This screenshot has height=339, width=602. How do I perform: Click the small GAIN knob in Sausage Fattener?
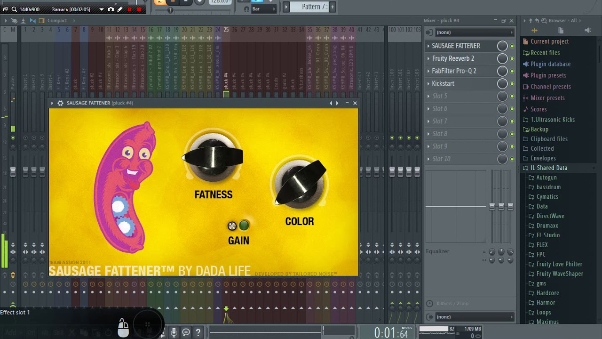(x=232, y=226)
